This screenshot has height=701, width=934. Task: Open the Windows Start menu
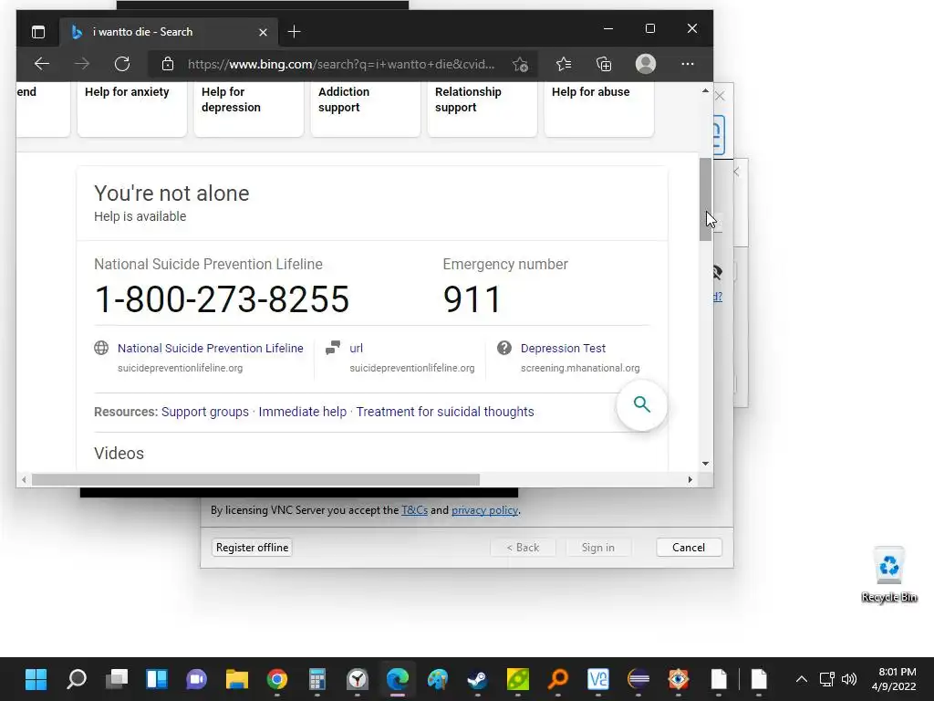click(x=36, y=679)
